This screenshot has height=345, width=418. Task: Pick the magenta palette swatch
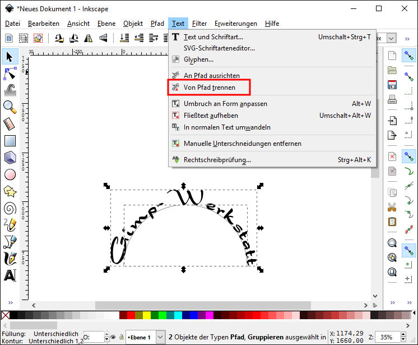(210, 315)
